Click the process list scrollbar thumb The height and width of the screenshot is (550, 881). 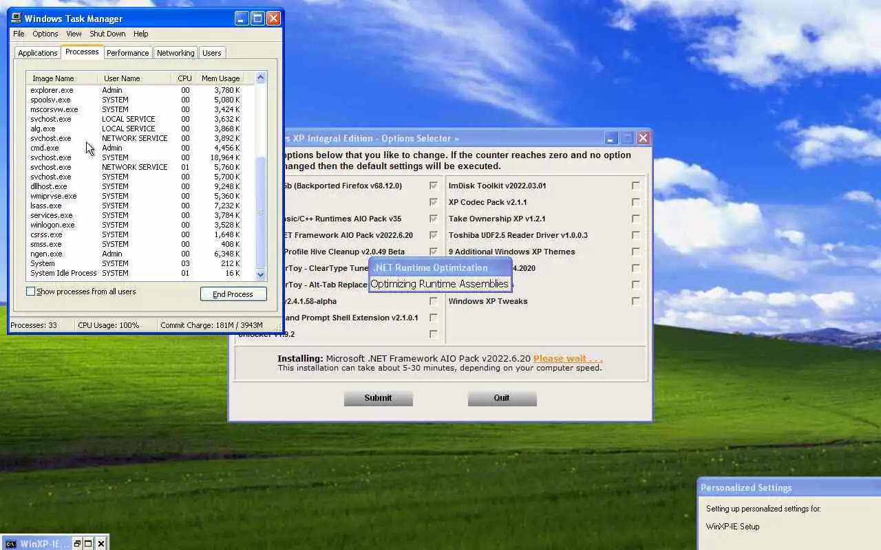(x=261, y=212)
